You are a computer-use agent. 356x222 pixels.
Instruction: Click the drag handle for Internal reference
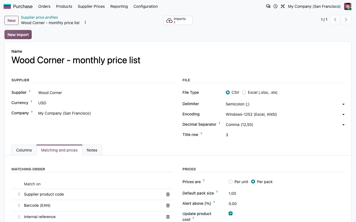(x=19, y=217)
